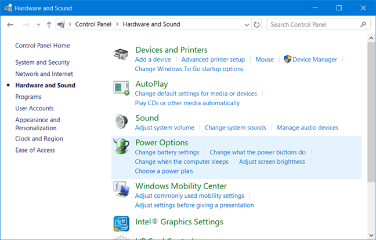Image resolution: width=376 pixels, height=240 pixels.
Task: Open Windows Mobility Center heading
Action: pyautogui.click(x=181, y=186)
